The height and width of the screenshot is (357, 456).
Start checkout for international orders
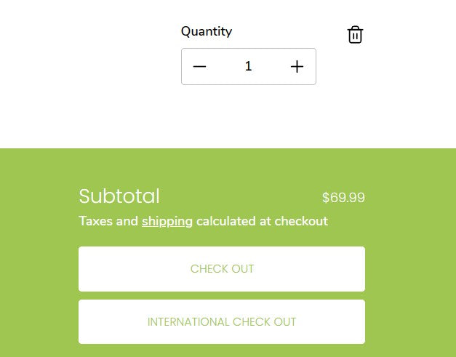pyautogui.click(x=222, y=322)
